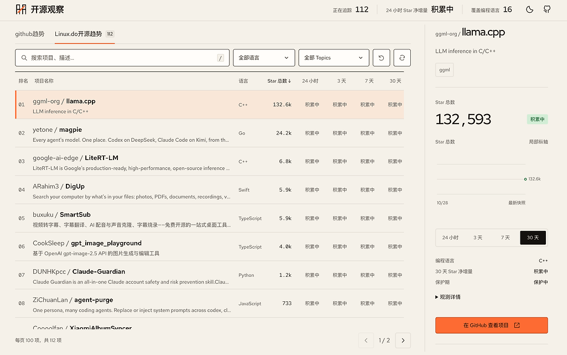
Task: Focus the 搜索项目、描述 search field
Action: click(x=122, y=58)
